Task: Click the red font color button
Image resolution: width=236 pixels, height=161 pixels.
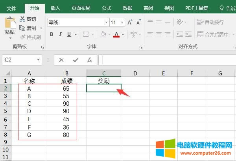Action: 116,35
